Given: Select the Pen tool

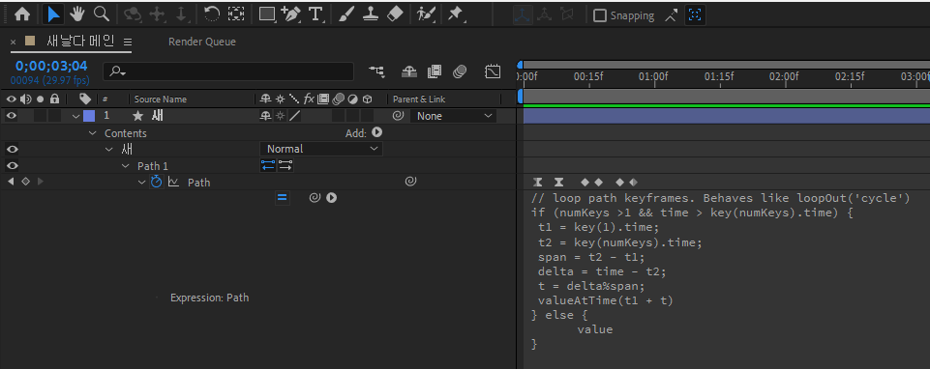Looking at the screenshot, I should coord(290,14).
